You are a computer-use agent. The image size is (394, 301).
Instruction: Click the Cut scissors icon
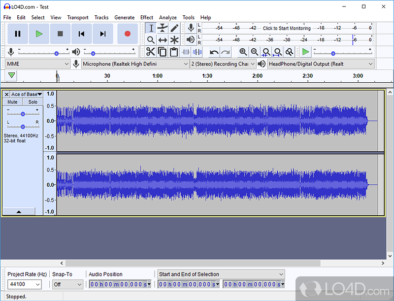[151, 52]
